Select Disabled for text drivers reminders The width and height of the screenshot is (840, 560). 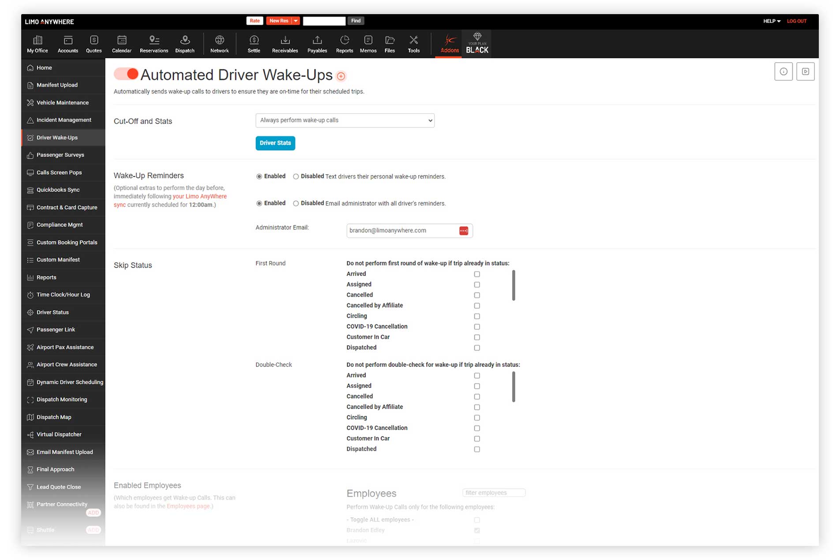pos(296,176)
